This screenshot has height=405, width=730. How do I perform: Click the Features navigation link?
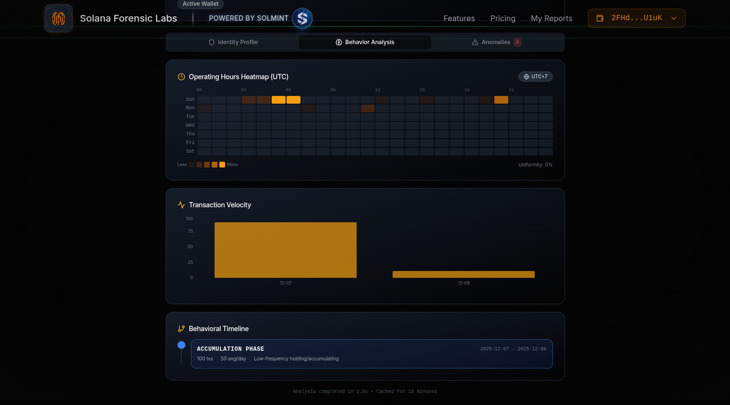tap(459, 18)
